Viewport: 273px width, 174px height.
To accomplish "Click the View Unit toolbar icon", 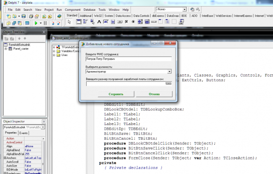I will (x=8, y=23).
